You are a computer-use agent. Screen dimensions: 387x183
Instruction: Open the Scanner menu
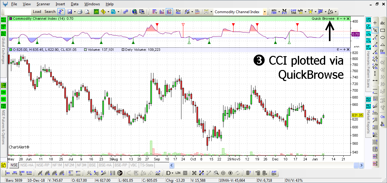tap(43, 4)
